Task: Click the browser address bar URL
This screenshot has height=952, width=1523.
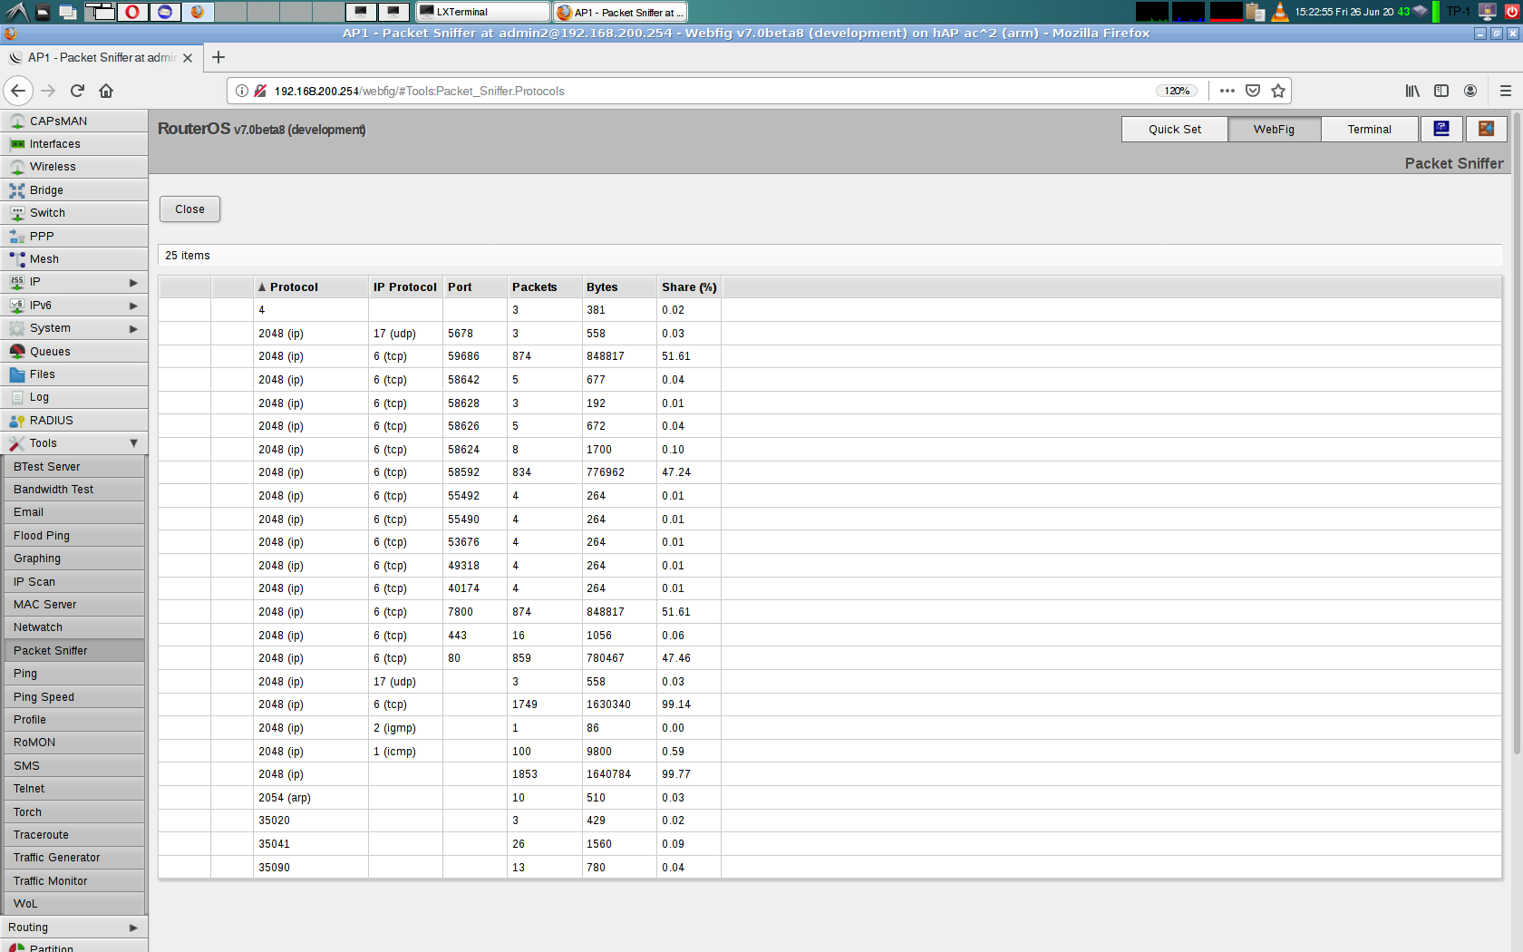Action: pyautogui.click(x=419, y=91)
